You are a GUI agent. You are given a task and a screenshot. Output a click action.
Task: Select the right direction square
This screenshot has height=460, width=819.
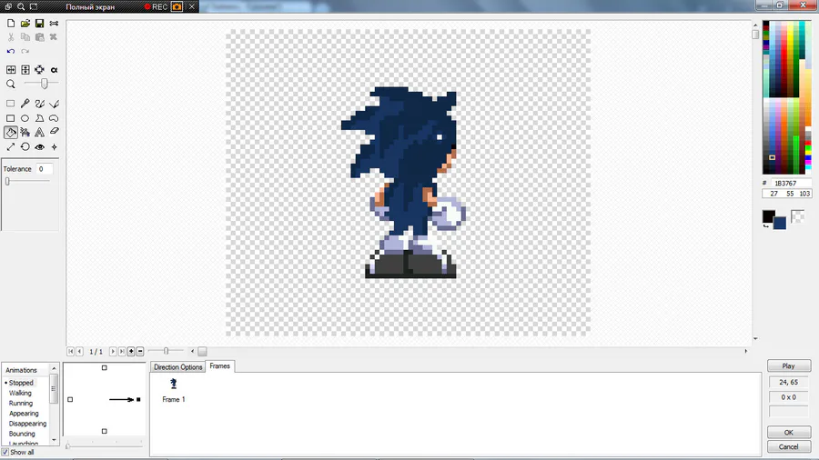(x=138, y=399)
